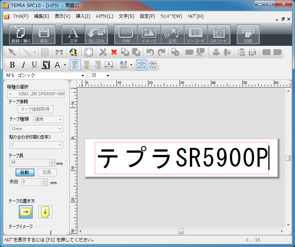The height and width of the screenshot is (247, 295).
Task: Expand the font color A dropdown arrow
Action: (x=65, y=65)
